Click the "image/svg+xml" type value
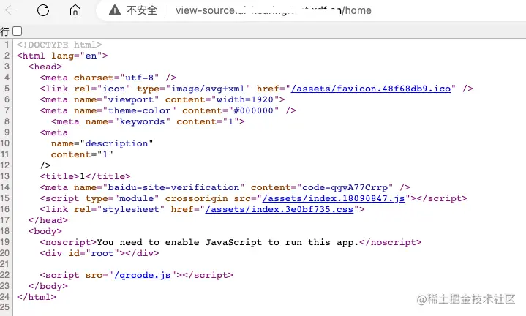Image resolution: width=526 pixels, height=316 pixels. [x=211, y=89]
